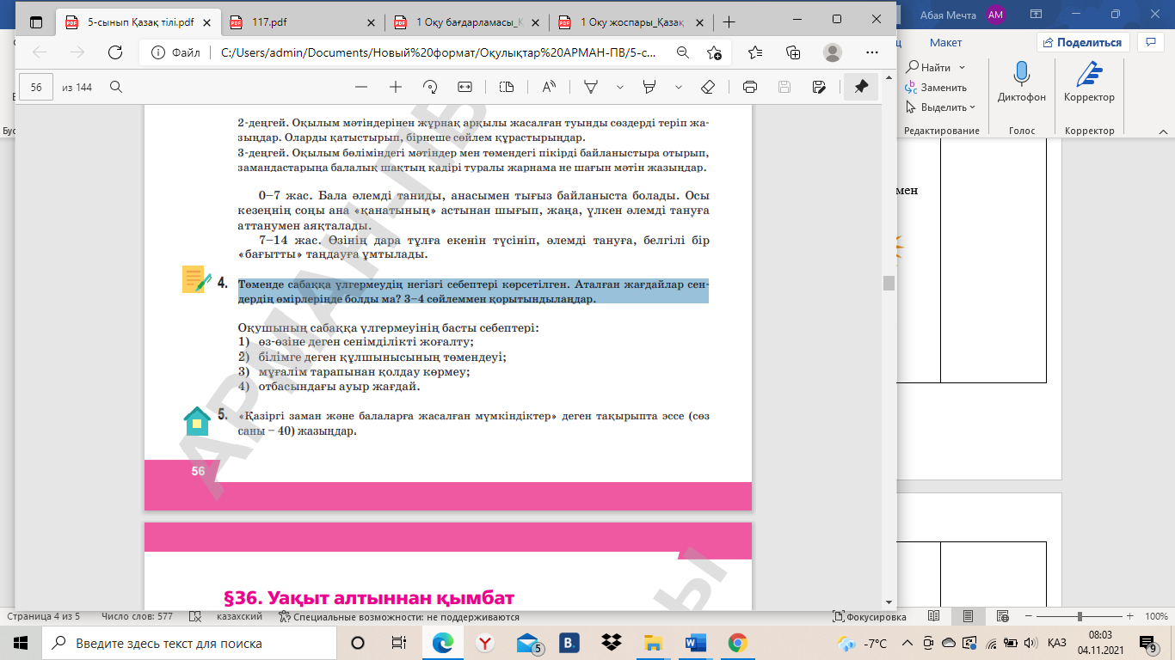The height and width of the screenshot is (660, 1175).
Task: Zoom out the PDF view
Action: pos(361,87)
